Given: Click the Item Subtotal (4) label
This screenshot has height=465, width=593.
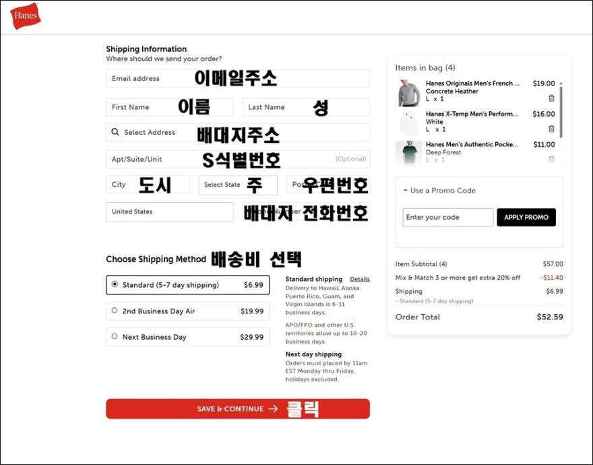Looking at the screenshot, I should point(421,263).
